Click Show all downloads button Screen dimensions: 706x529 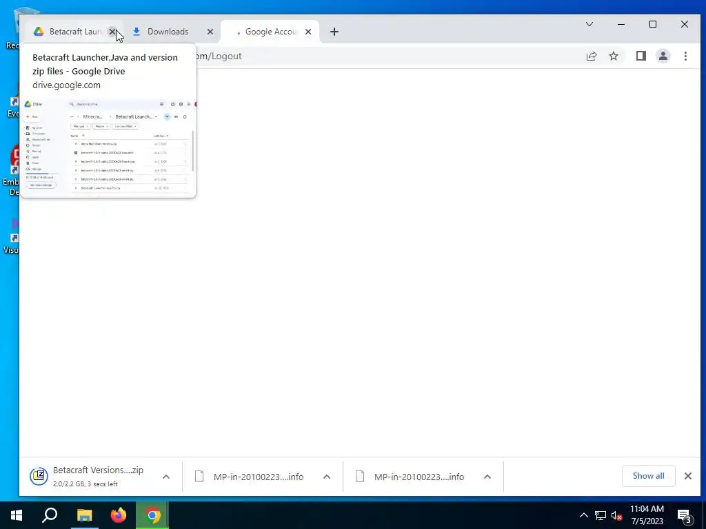[x=648, y=476]
